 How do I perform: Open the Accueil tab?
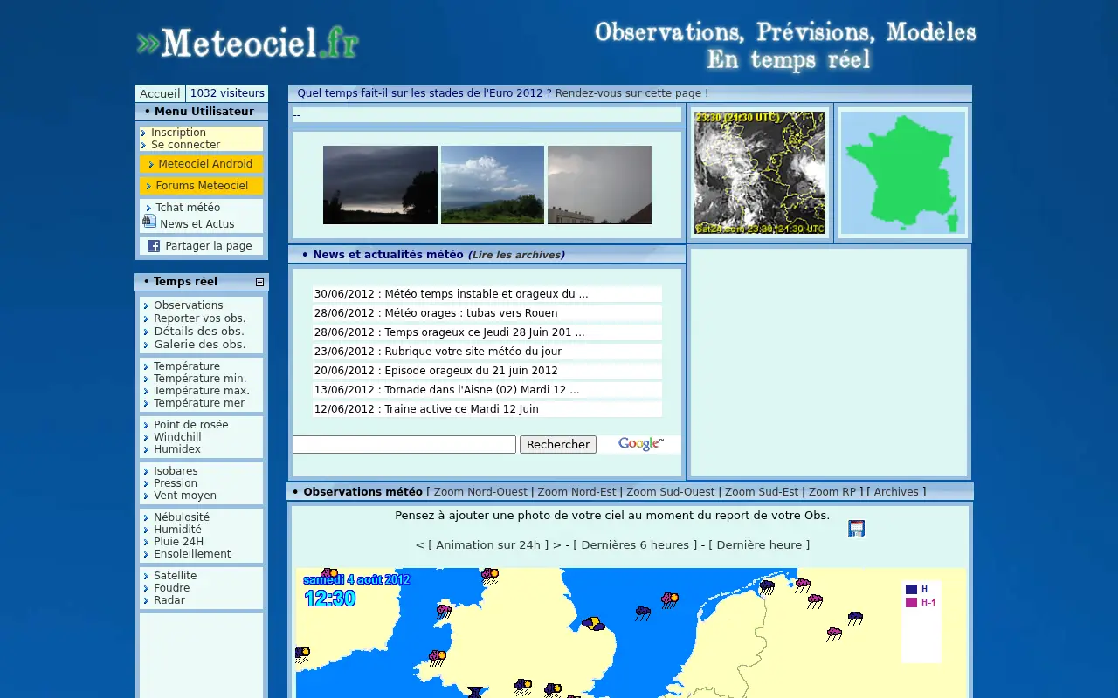(x=160, y=93)
